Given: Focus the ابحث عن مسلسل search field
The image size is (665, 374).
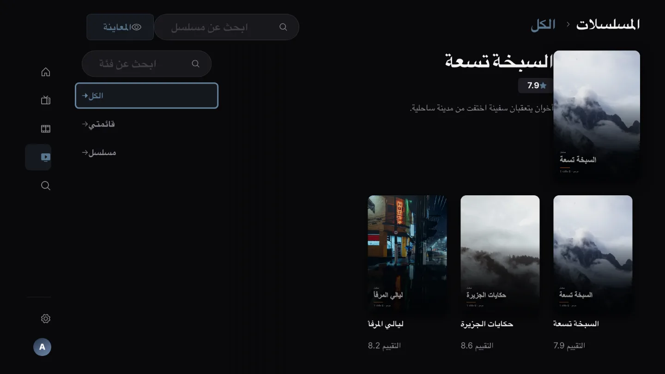Looking at the screenshot, I should tap(227, 27).
